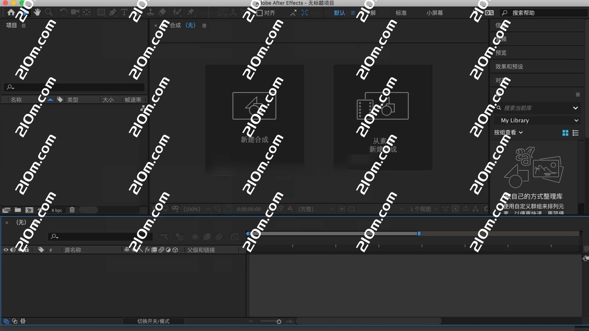Click Interpret Footage icon in project panel
589x331 pixels.
click(x=6, y=210)
